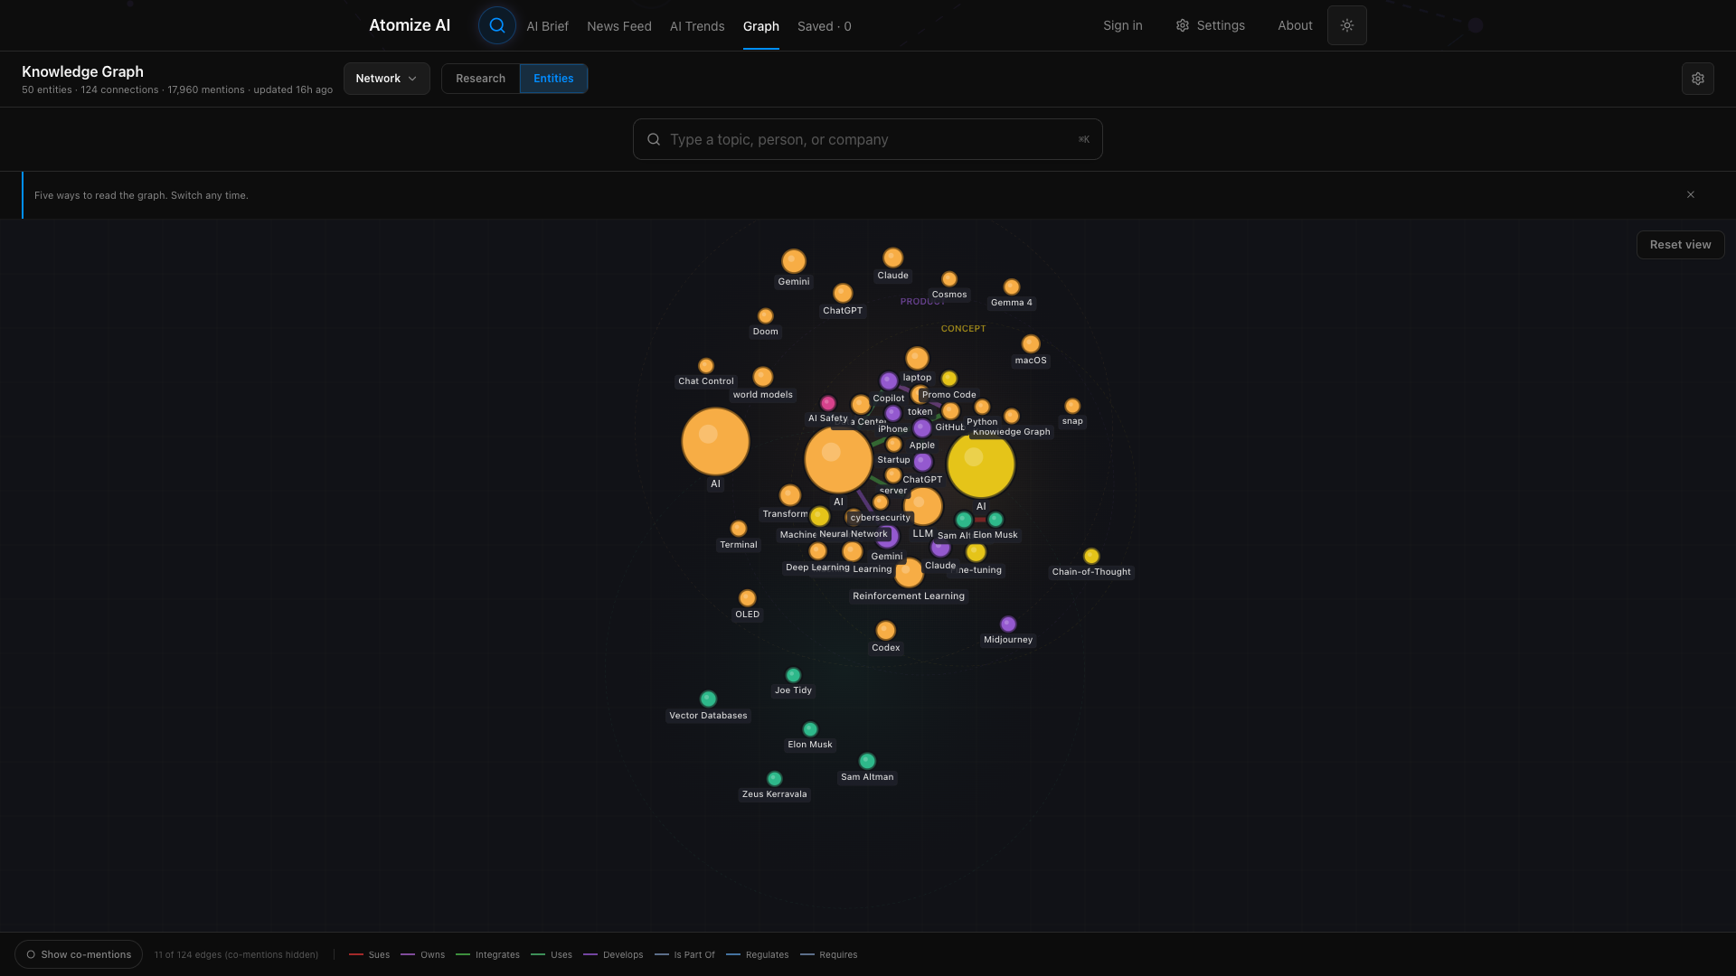1736x976 pixels.
Task: Click the Integrates legend color line
Action: tap(463, 954)
